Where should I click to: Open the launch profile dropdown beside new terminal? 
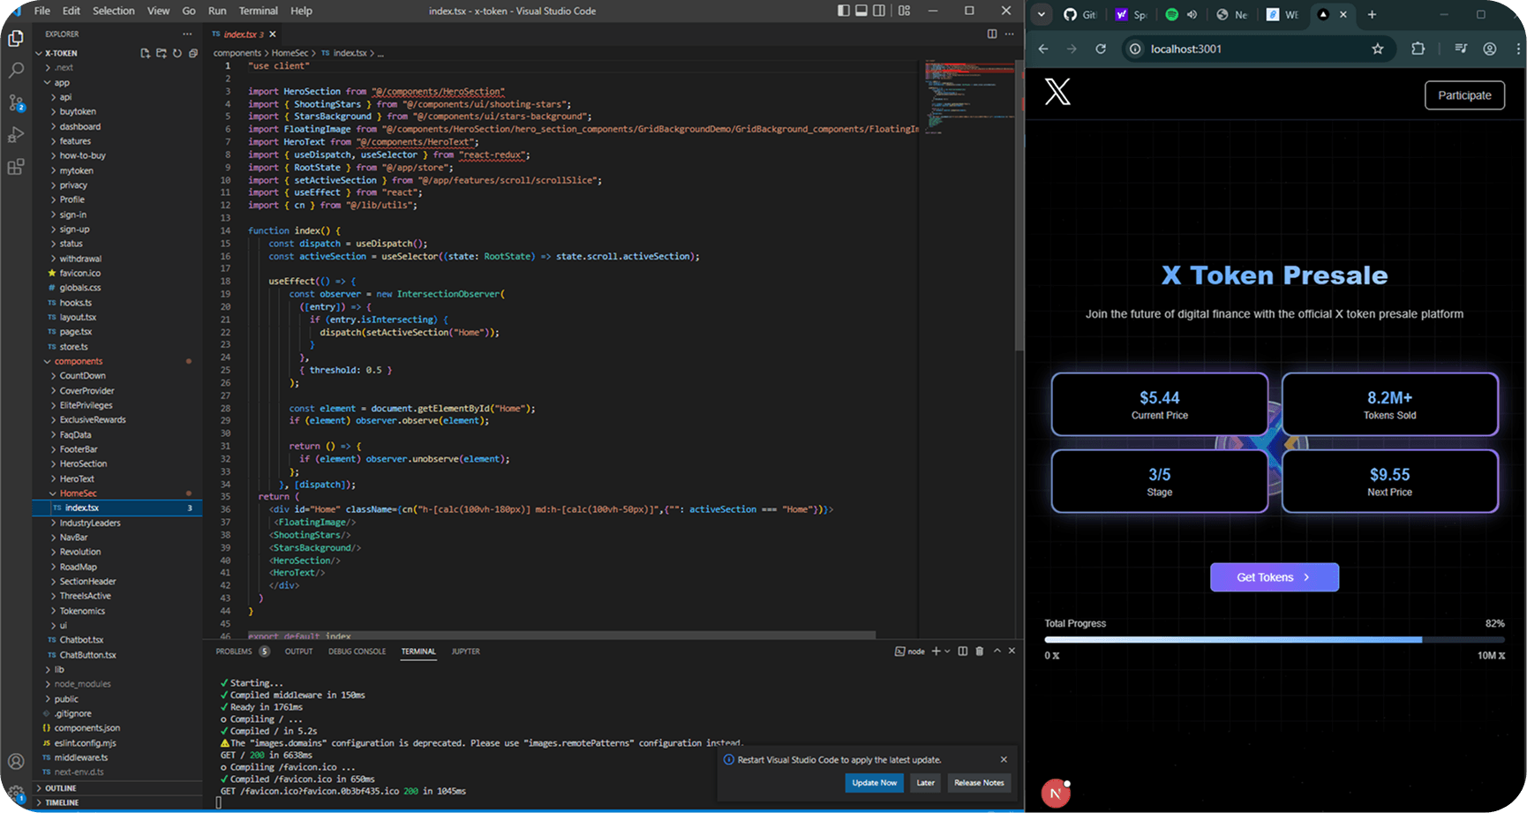948,651
